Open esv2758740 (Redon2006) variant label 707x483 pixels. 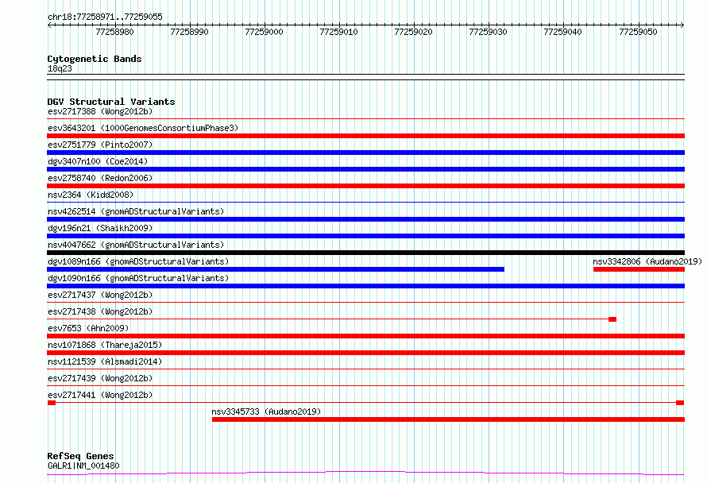click(x=100, y=178)
